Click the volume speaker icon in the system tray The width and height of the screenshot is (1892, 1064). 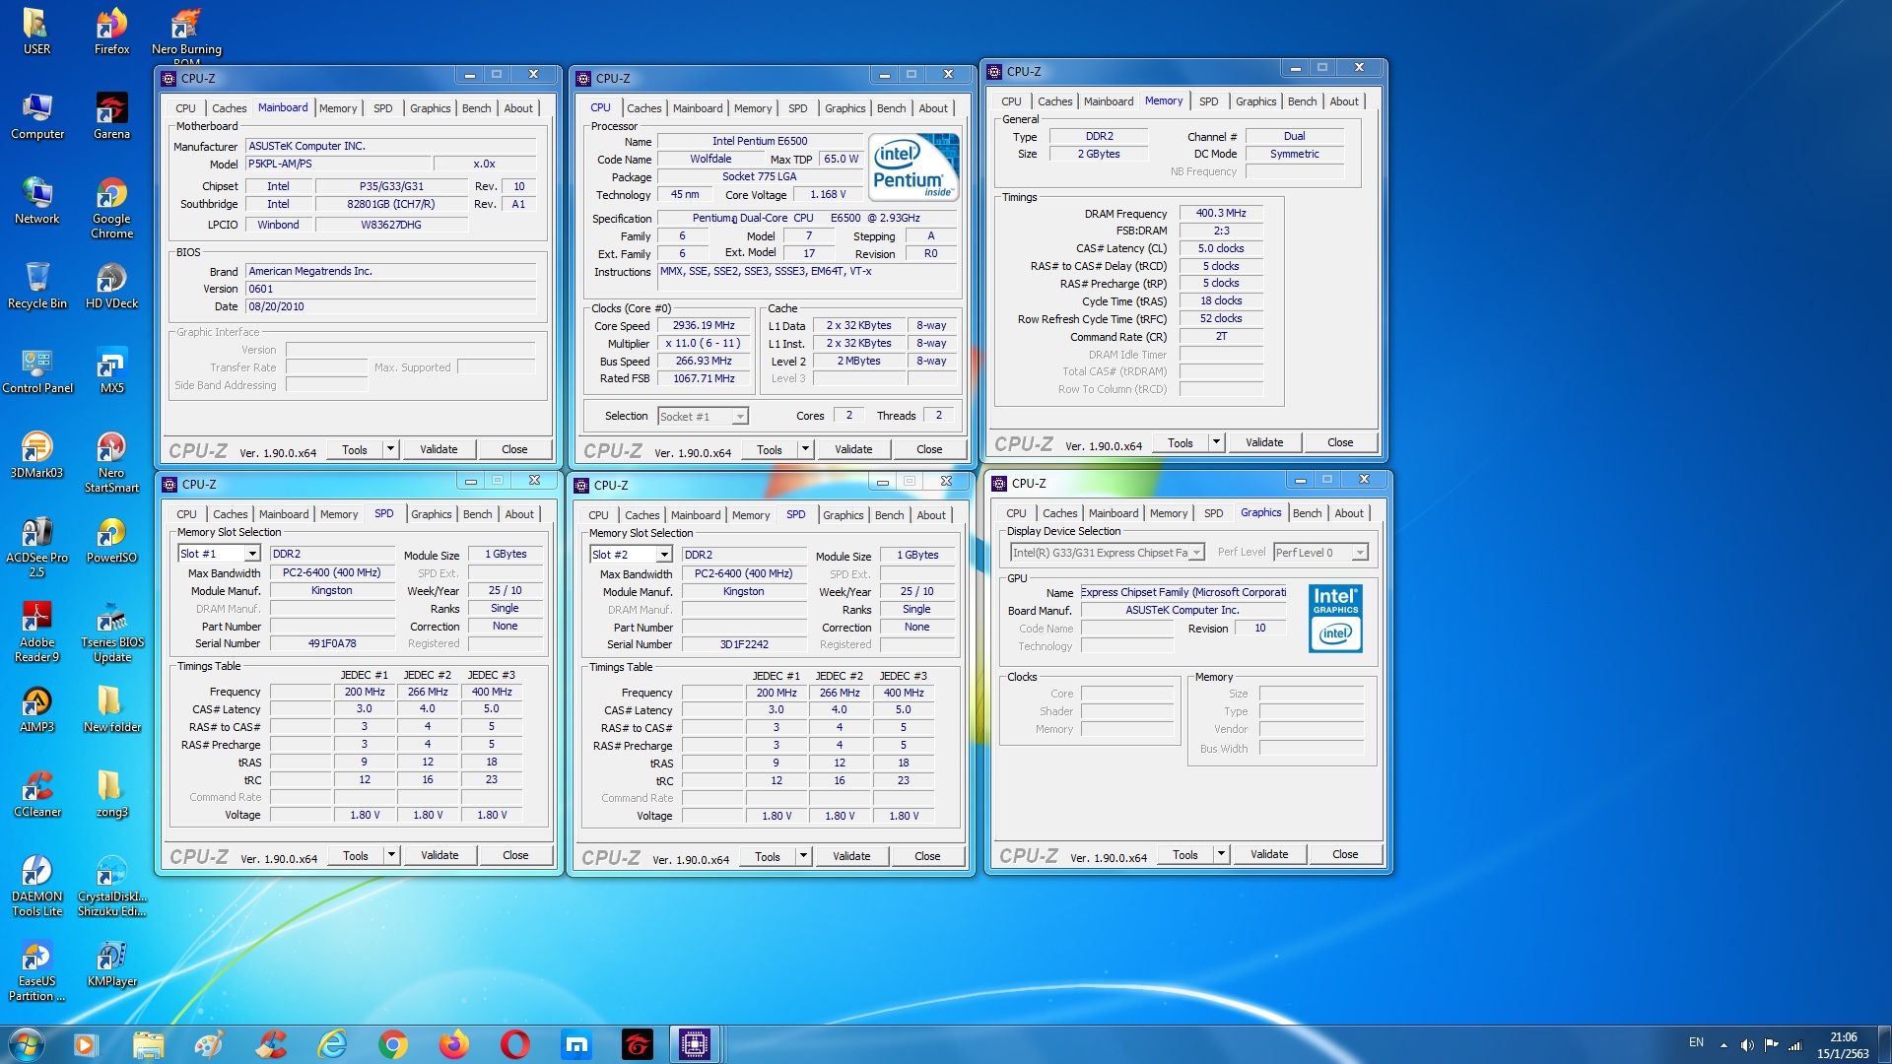pos(1746,1045)
